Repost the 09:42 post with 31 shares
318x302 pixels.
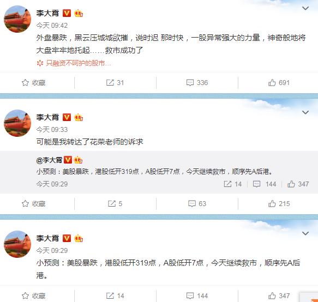[x=115, y=83]
